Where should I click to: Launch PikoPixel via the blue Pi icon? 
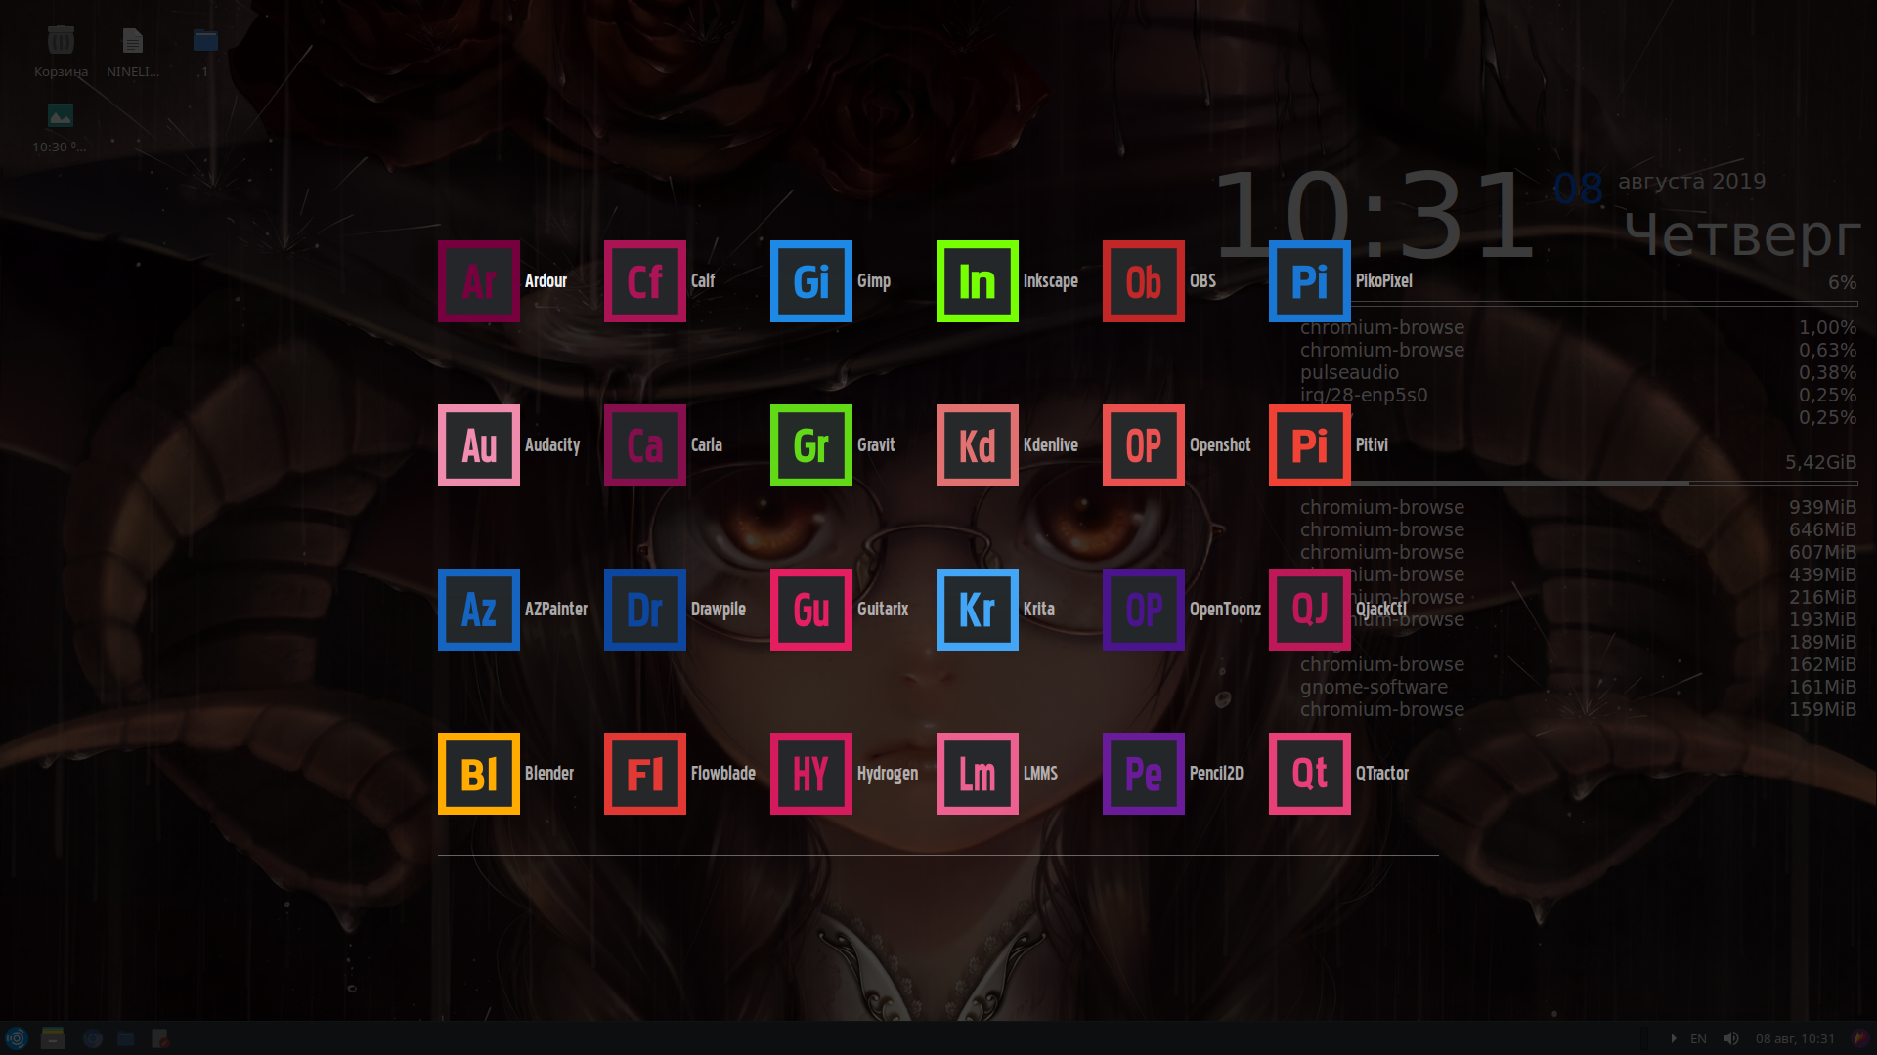coord(1310,281)
